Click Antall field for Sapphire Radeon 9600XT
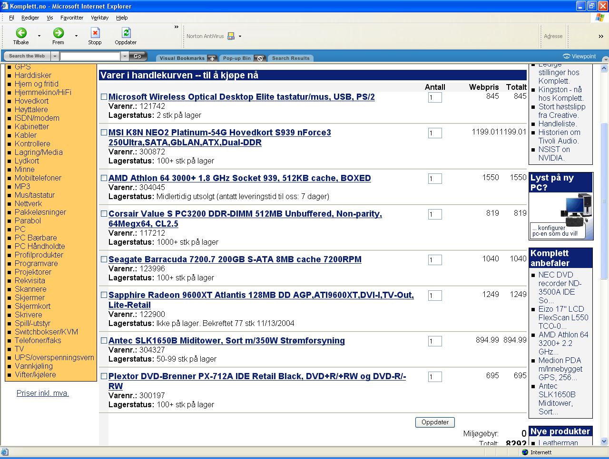 pyautogui.click(x=435, y=296)
